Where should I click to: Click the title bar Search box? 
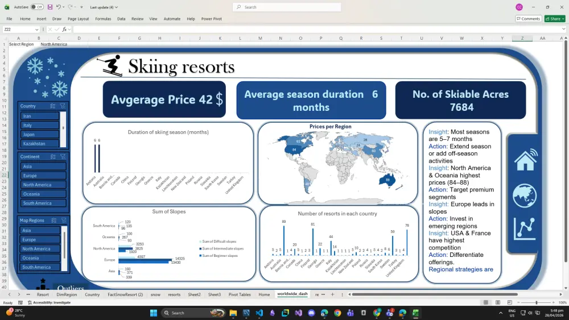tap(287, 7)
